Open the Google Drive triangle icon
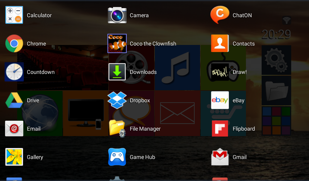This screenshot has width=309, height=181. tap(14, 100)
